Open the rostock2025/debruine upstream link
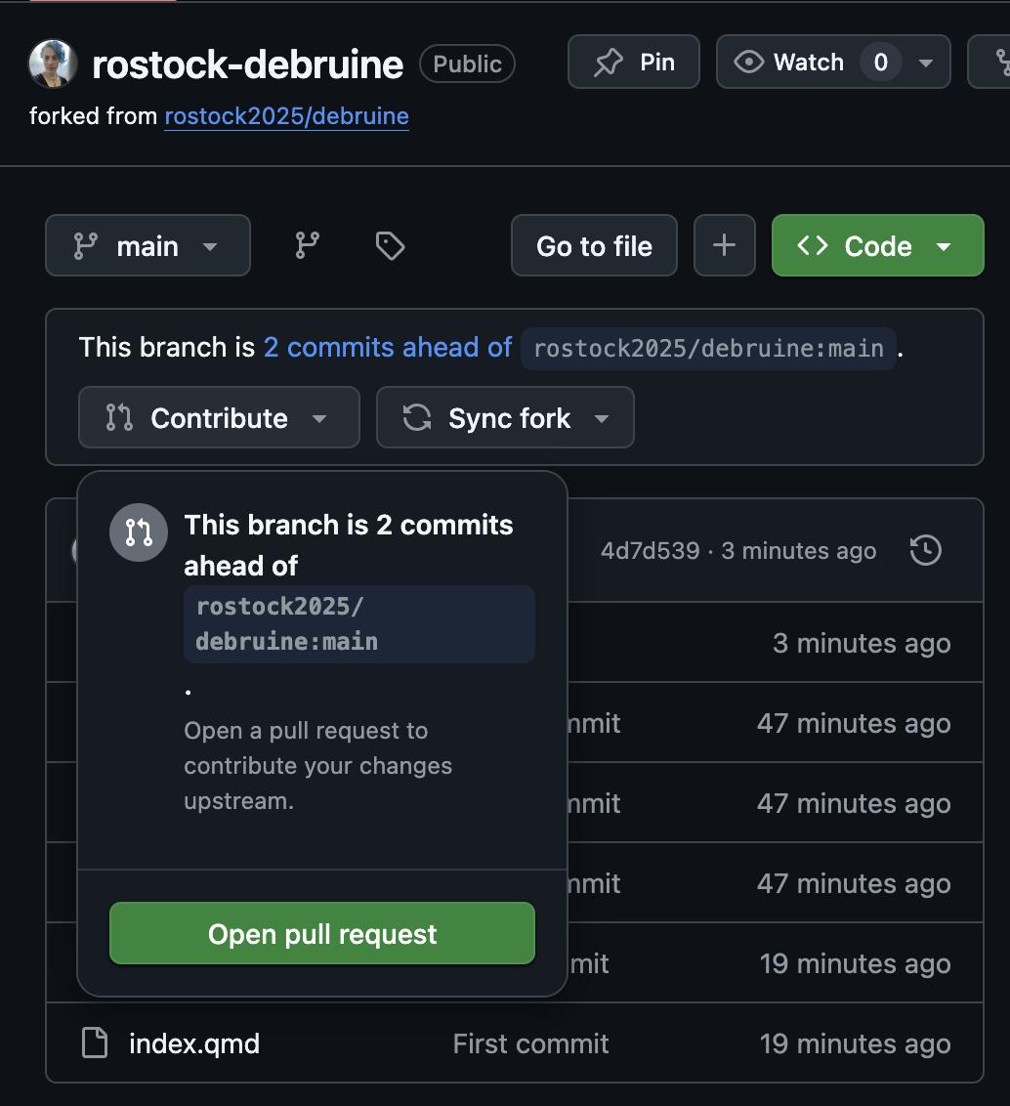This screenshot has width=1010, height=1106. (x=286, y=117)
